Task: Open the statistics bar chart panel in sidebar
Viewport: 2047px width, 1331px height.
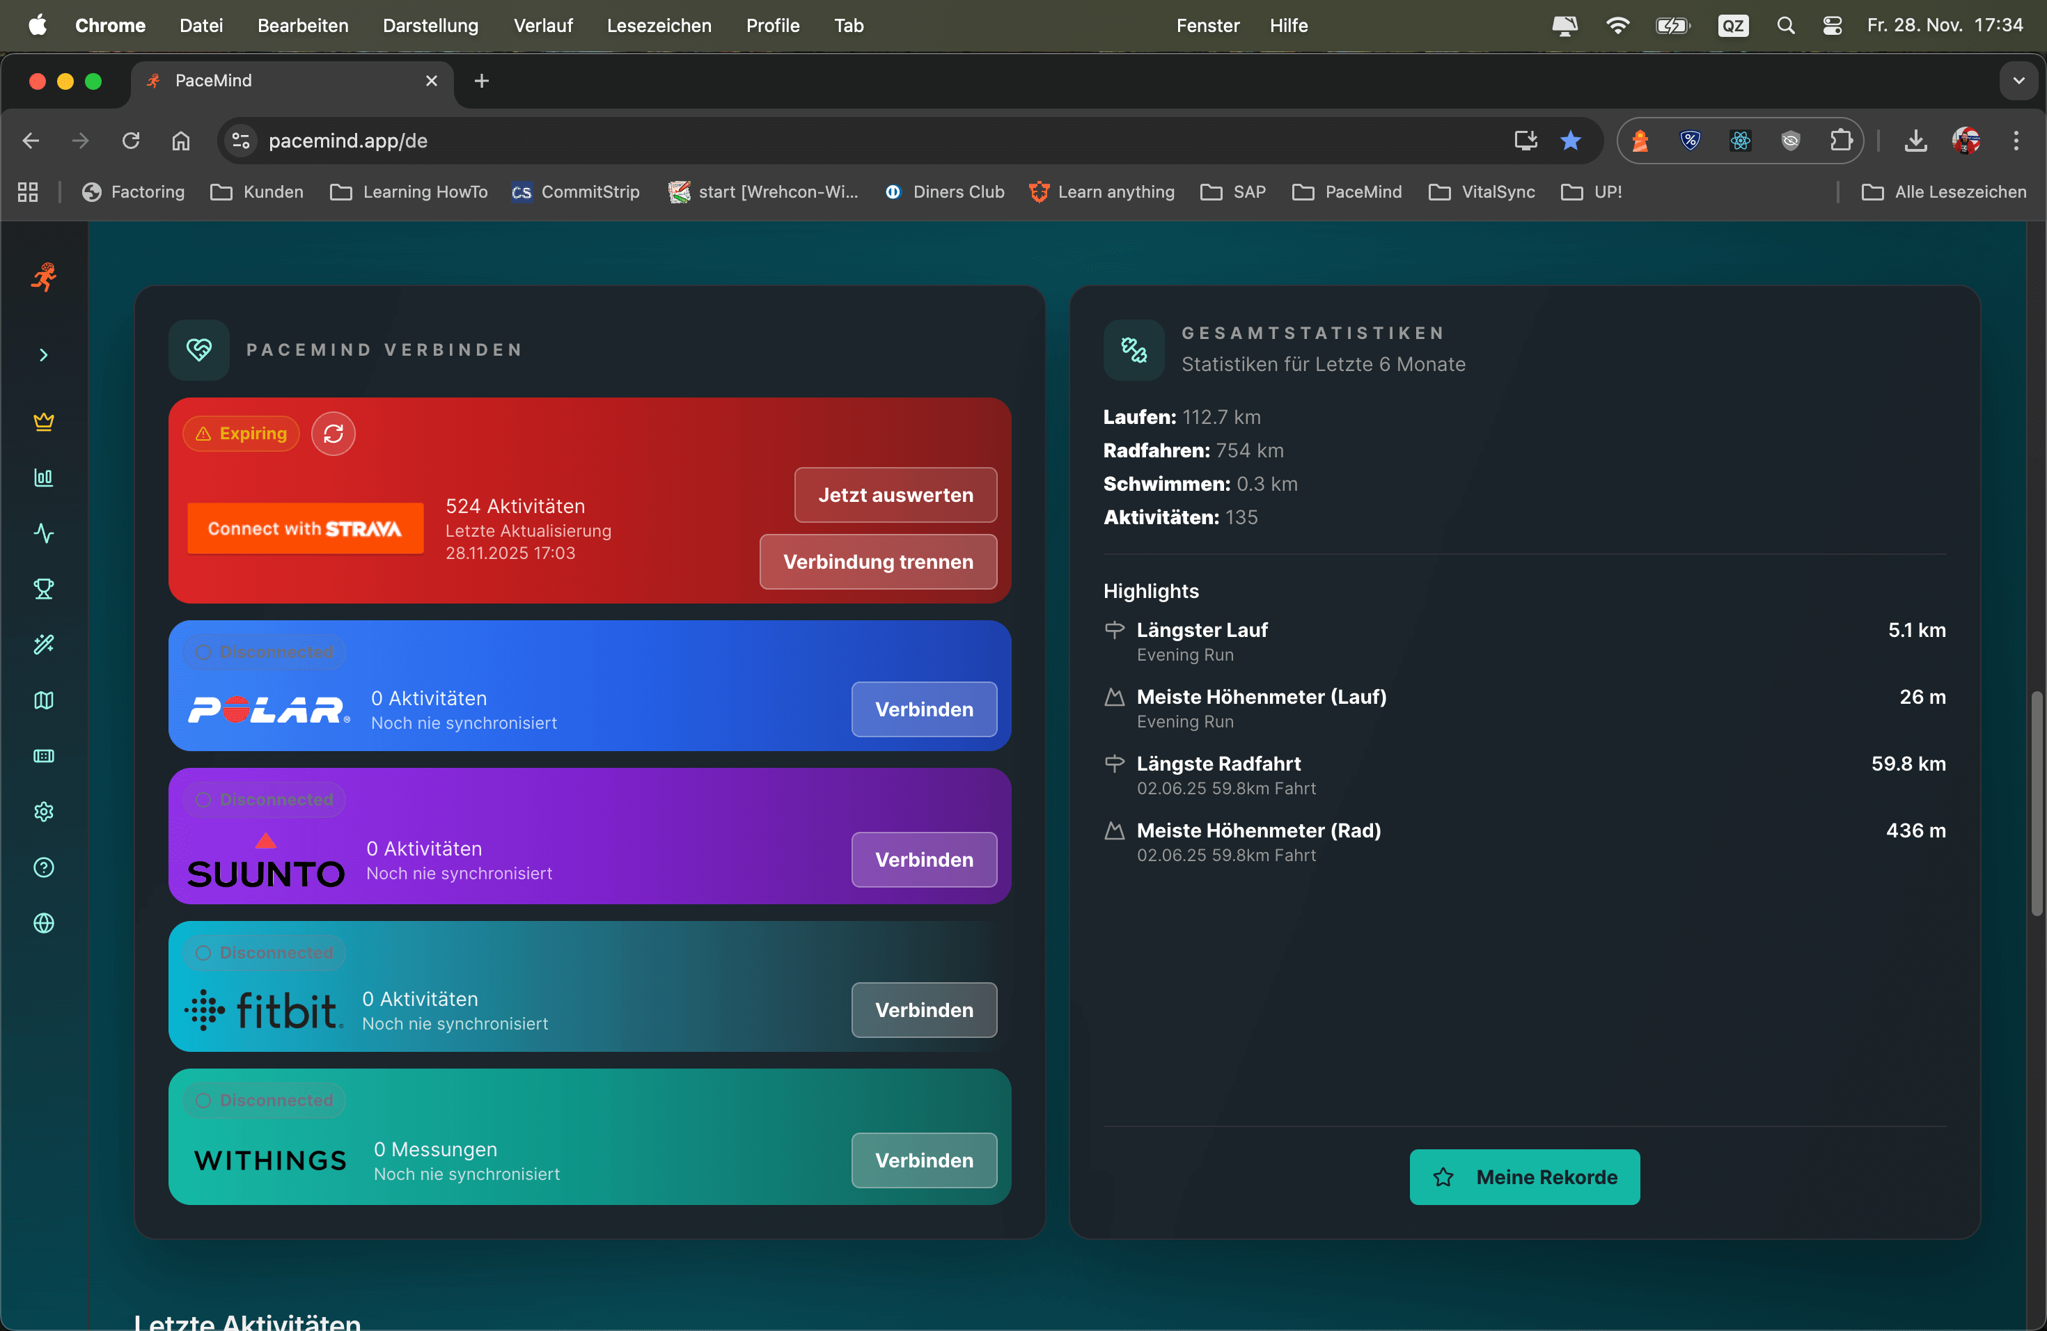Action: click(x=44, y=478)
